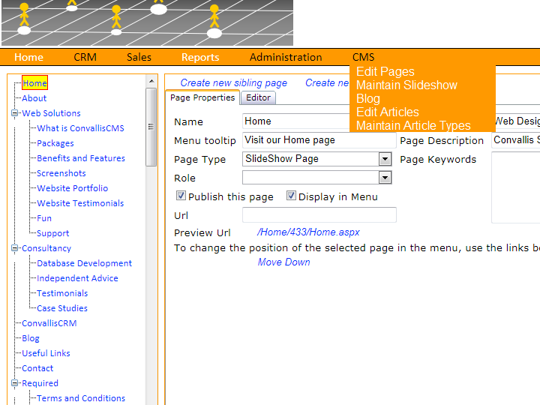Select Database Development tree item
The image size is (540, 405).
[x=84, y=263]
